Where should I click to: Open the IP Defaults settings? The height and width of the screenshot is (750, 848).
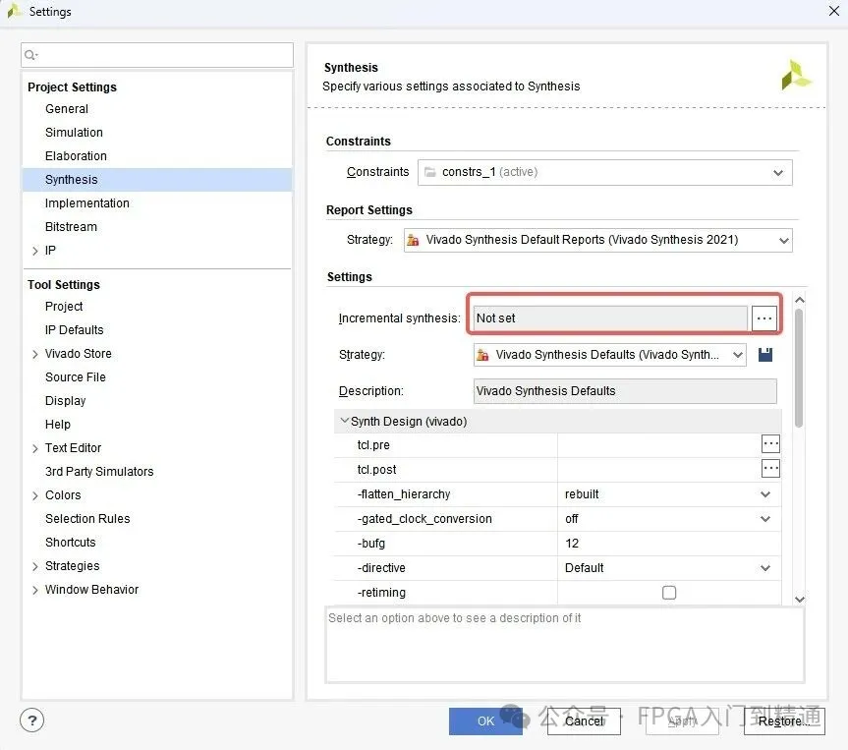point(74,330)
